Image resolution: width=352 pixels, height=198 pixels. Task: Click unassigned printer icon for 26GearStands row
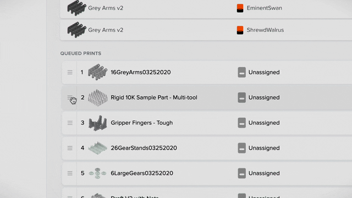pos(242,148)
